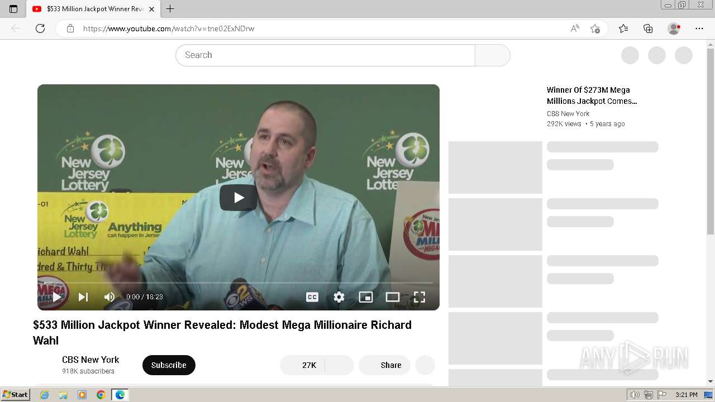Image resolution: width=715 pixels, height=402 pixels.
Task: Click the taskbar clock 3:21 PM
Action: pyautogui.click(x=686, y=395)
